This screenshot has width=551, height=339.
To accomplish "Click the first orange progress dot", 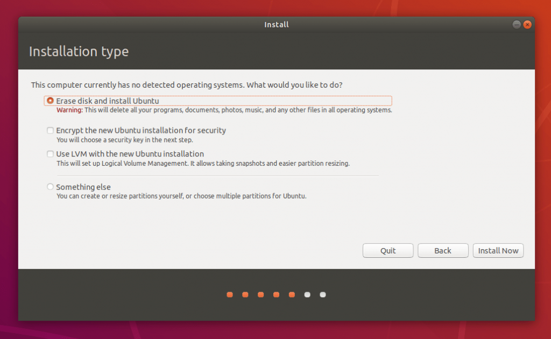I will [x=230, y=294].
